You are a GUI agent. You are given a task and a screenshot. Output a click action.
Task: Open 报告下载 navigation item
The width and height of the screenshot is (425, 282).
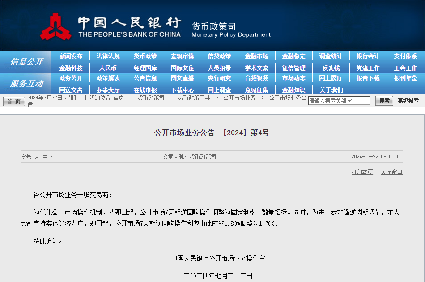[x=368, y=78]
